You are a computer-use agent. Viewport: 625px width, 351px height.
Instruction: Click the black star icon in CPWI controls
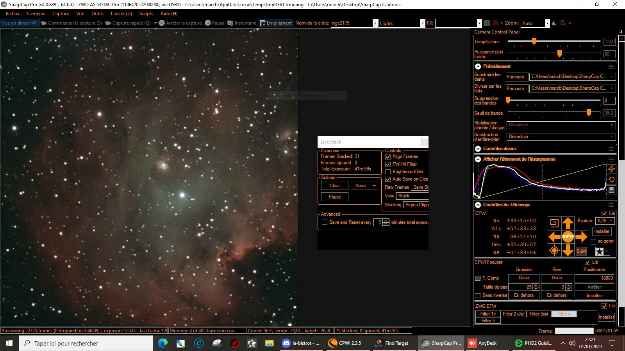click(600, 251)
